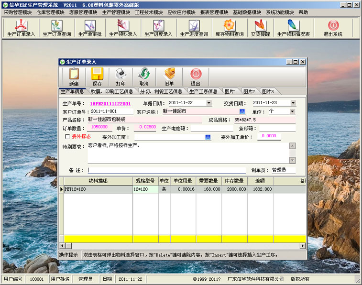362x285 pixels.
Task: Click the 库存数量 cell 2000.000
Action: click(x=235, y=189)
